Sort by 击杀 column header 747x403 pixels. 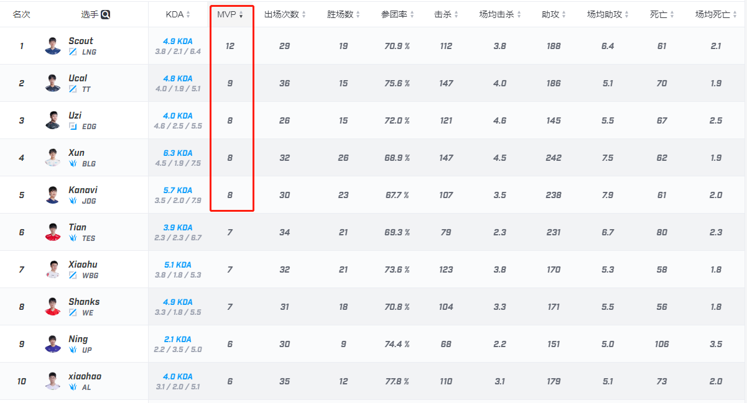point(446,14)
